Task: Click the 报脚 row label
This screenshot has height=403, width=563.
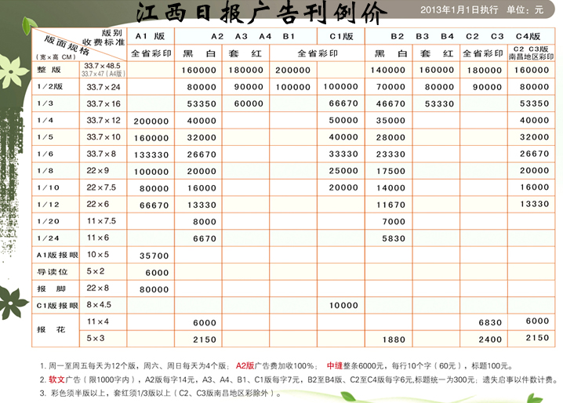Action: point(51,289)
